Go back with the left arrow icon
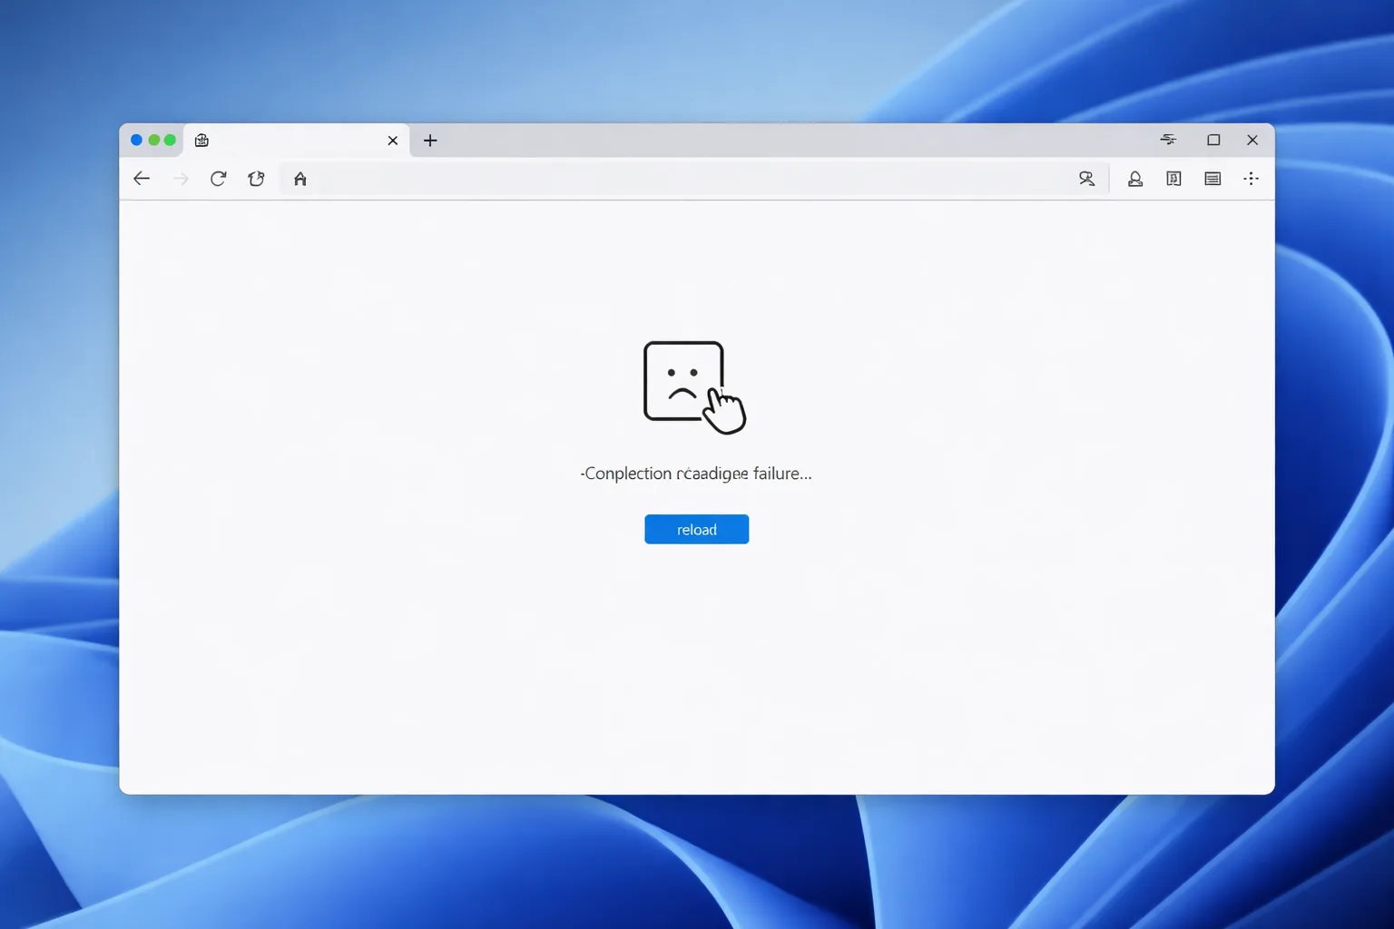The width and height of the screenshot is (1394, 929). click(x=142, y=179)
